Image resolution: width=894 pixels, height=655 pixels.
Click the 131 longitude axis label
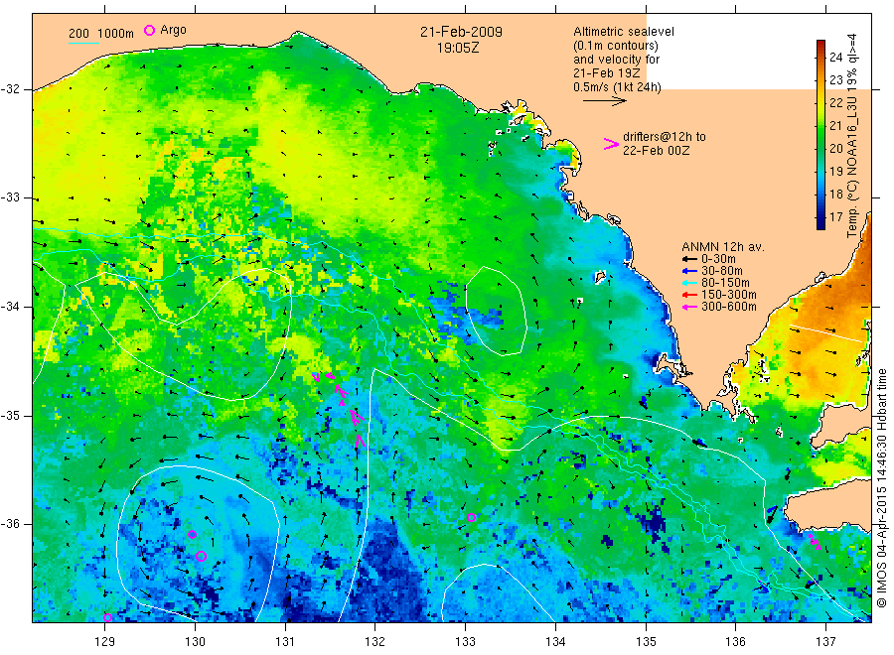click(x=285, y=642)
